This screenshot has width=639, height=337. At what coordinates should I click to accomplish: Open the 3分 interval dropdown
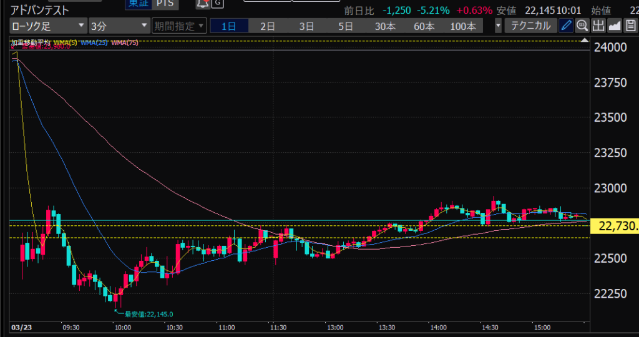[119, 26]
